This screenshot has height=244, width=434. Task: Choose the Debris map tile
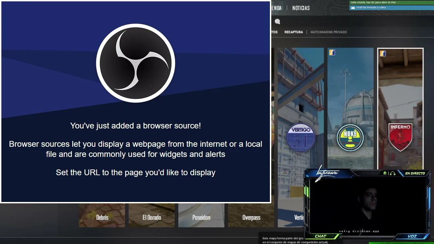point(102,215)
